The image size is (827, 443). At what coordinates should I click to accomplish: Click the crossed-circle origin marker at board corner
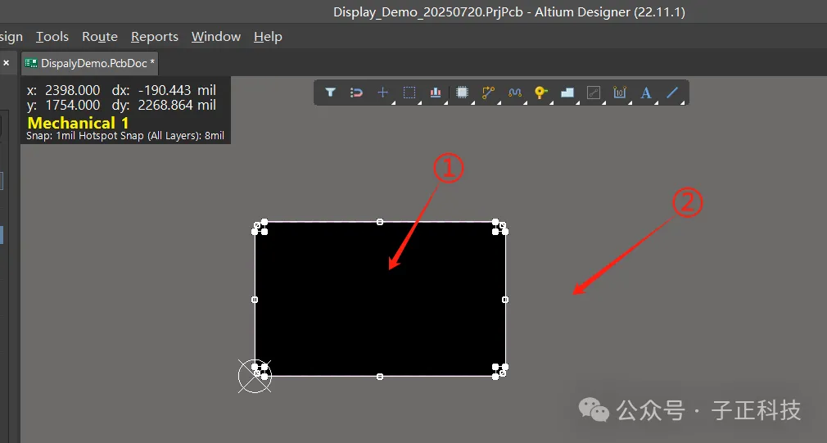click(255, 376)
